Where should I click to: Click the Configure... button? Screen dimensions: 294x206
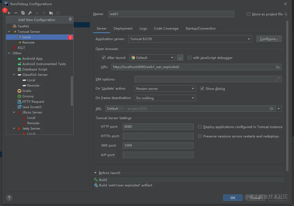click(x=269, y=39)
